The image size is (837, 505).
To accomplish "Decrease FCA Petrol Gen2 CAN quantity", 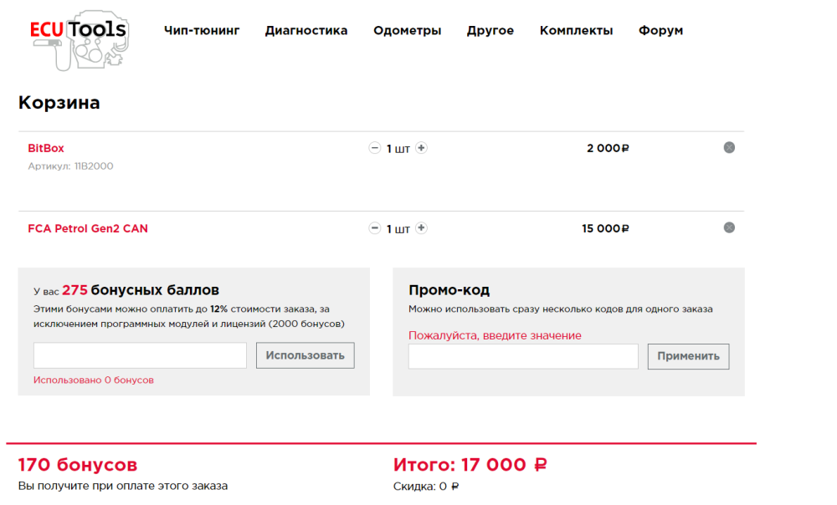I will (x=375, y=227).
